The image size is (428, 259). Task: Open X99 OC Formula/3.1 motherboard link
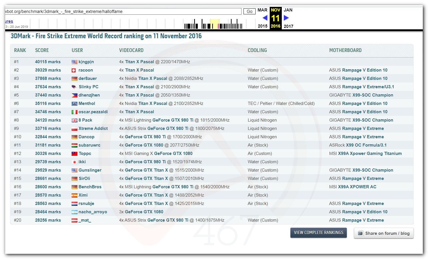[x=366, y=145]
